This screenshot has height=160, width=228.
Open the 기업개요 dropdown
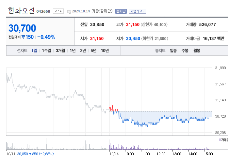(x=138, y=11)
